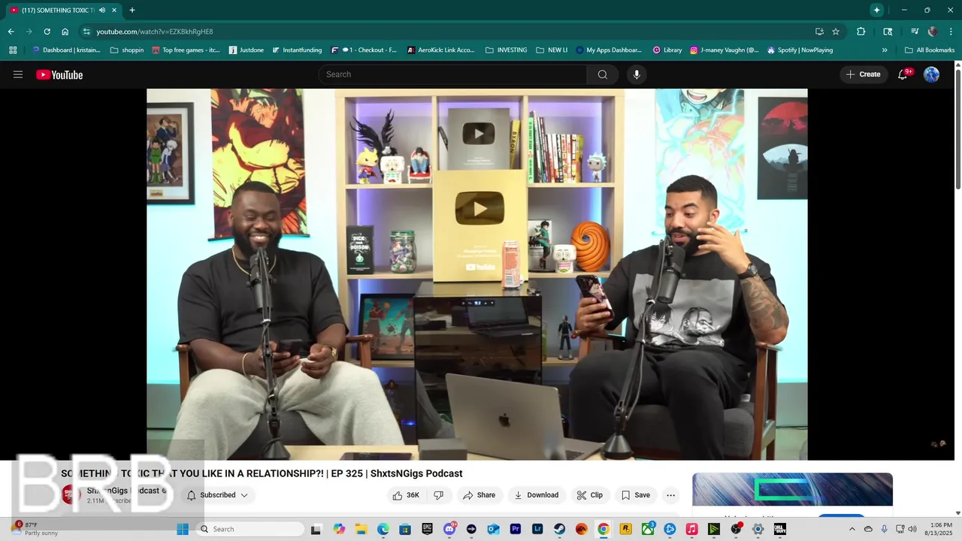The height and width of the screenshot is (541, 962).
Task: Open the shoppin bookmarks folder
Action: [126, 50]
